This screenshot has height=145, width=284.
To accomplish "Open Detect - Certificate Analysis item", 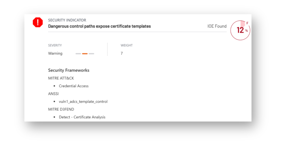I will [82, 117].
